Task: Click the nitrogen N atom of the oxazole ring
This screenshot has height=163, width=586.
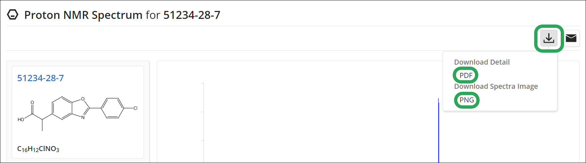Action: [x=83, y=117]
